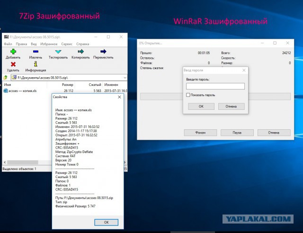This screenshot has width=303, height=233.
Task: Click the archive icon in address bar
Action: (14, 78)
